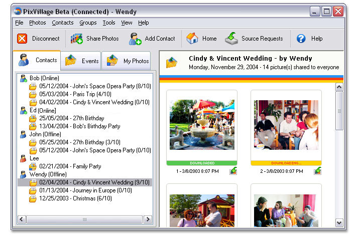The width and height of the screenshot is (361, 235).
Task: Select Bob's John's Space Opera Party (8/10)
Action: point(95,86)
